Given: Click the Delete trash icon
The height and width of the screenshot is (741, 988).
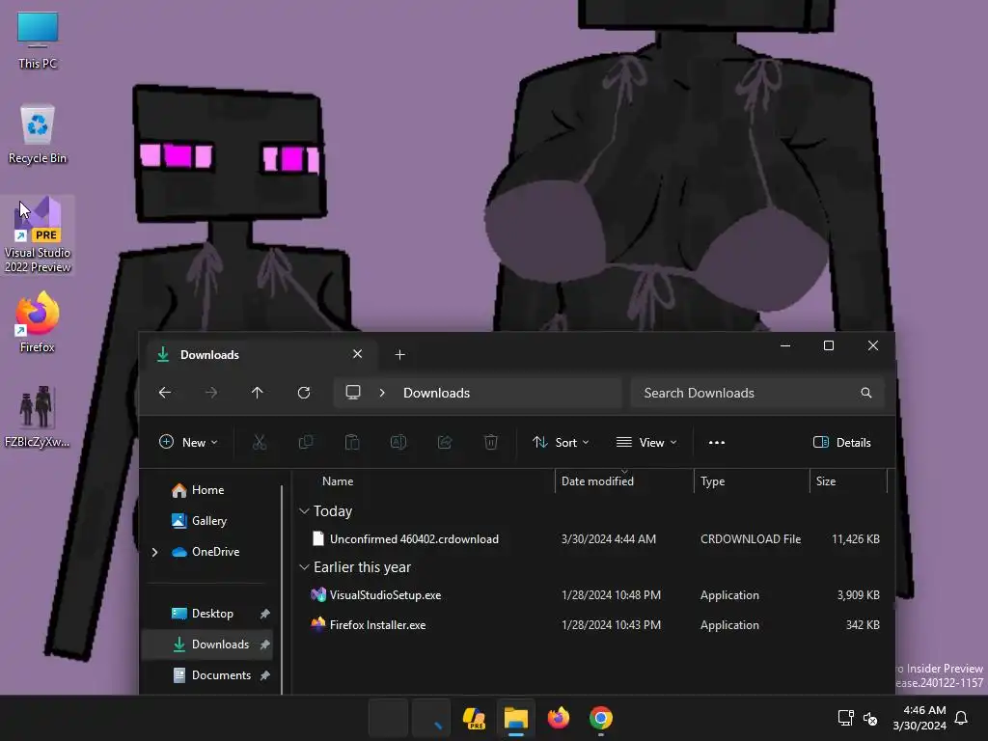Looking at the screenshot, I should click(491, 442).
